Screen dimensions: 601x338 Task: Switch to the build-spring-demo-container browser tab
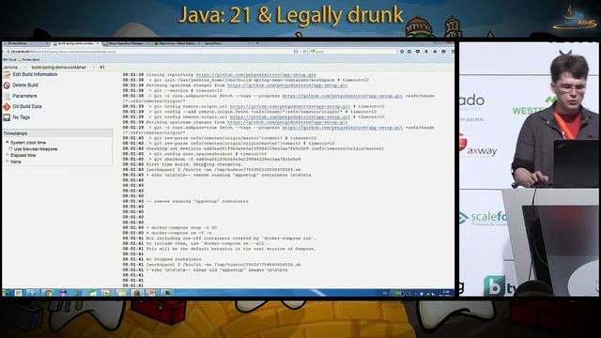76,44
